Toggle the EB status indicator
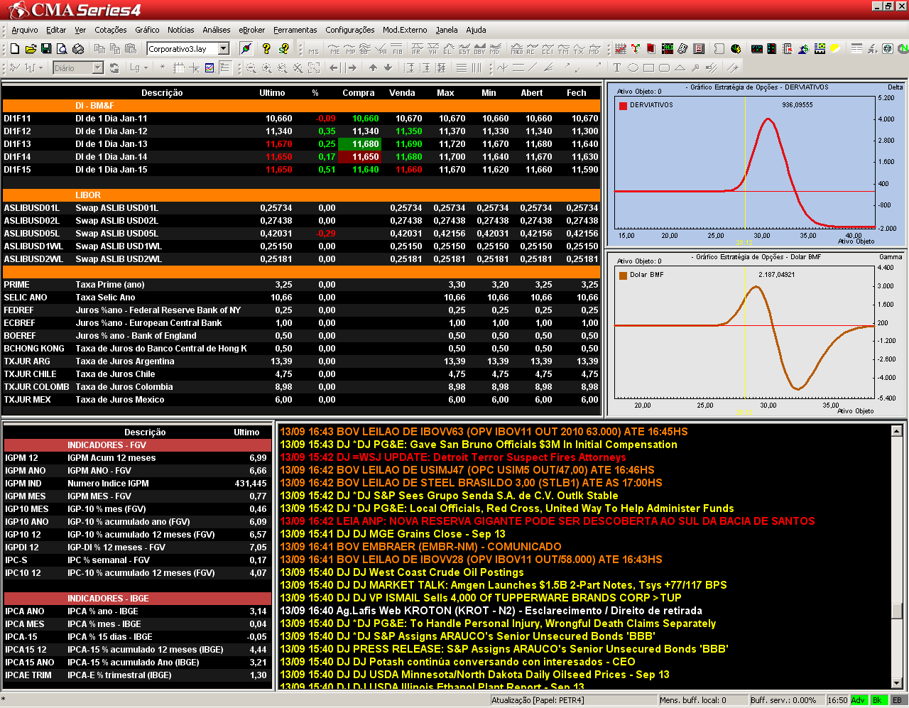Image resolution: width=909 pixels, height=708 pixels. [x=898, y=700]
